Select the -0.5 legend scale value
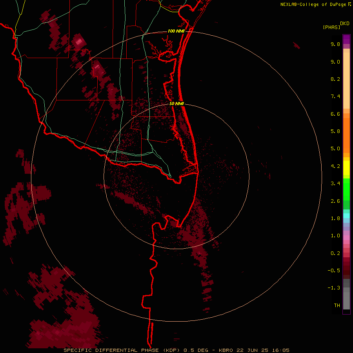353x353 pixels. pyautogui.click(x=334, y=271)
